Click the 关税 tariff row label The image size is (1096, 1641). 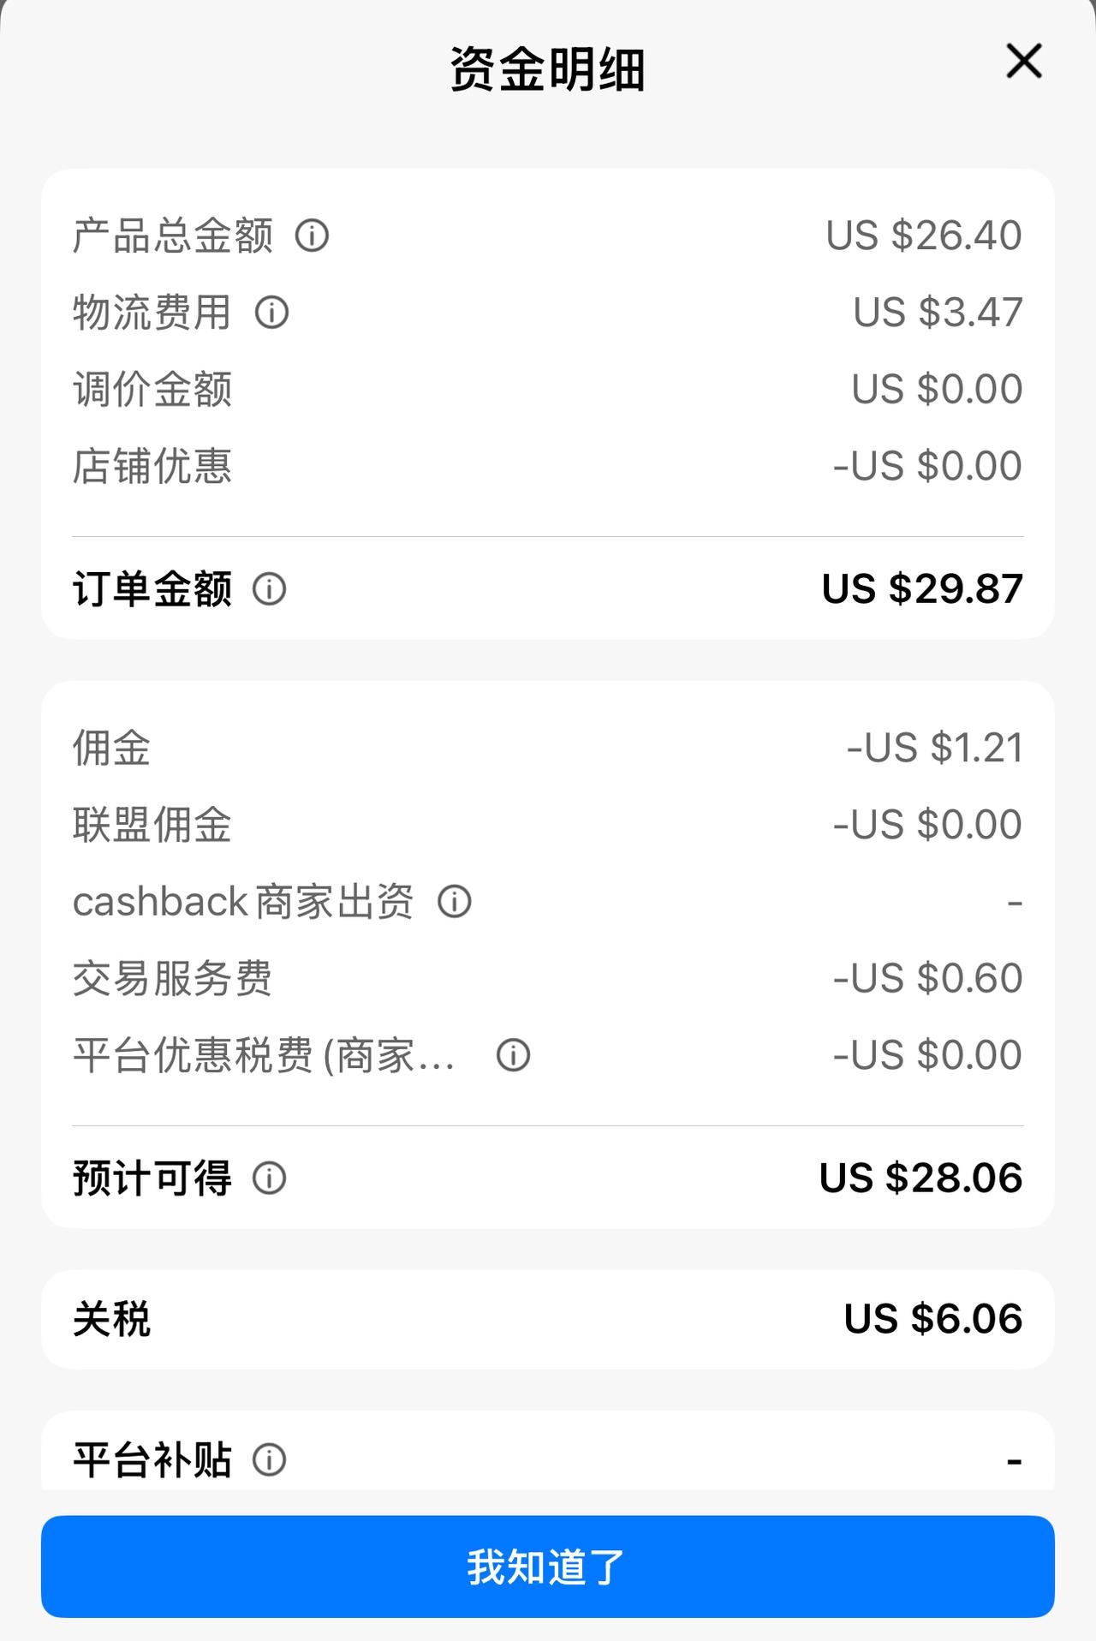click(112, 1319)
